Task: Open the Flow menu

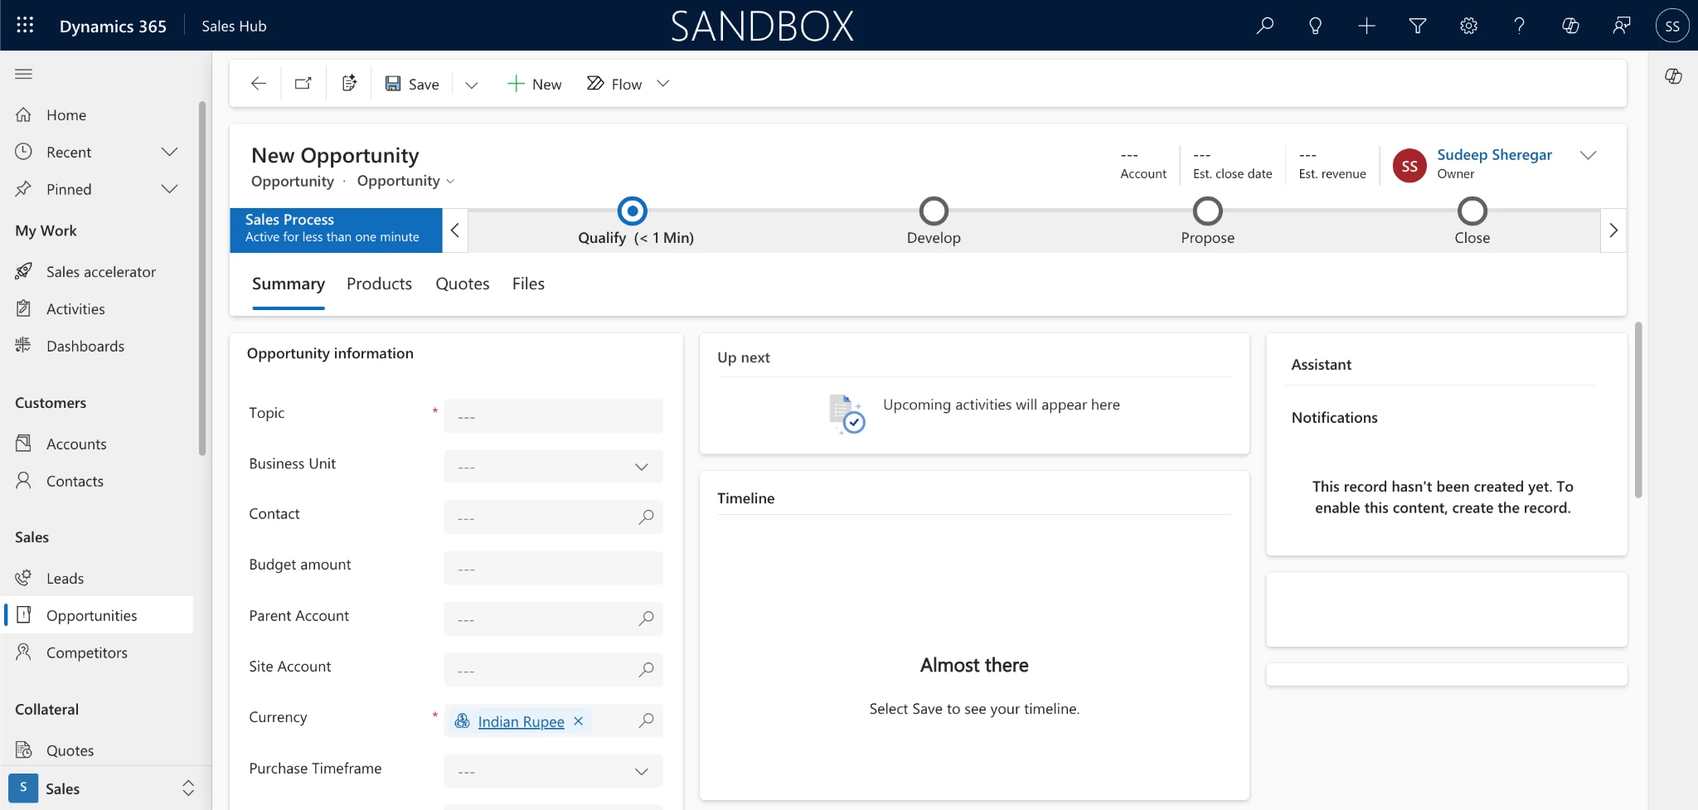Action: (628, 84)
